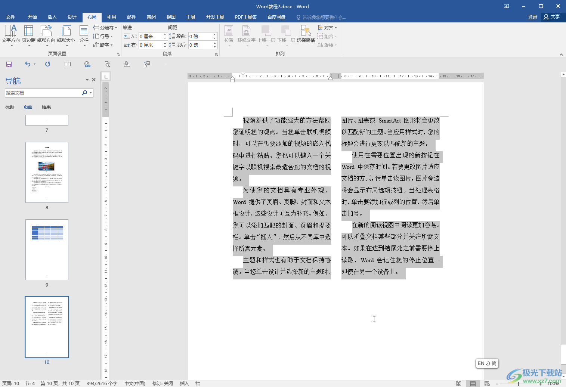This screenshot has width=566, height=387.
Task: Switch to the Home (开始) tab
Action: [x=33, y=17]
